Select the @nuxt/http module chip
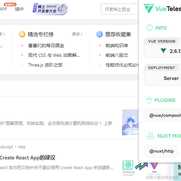181x181 pixels. 161,151
